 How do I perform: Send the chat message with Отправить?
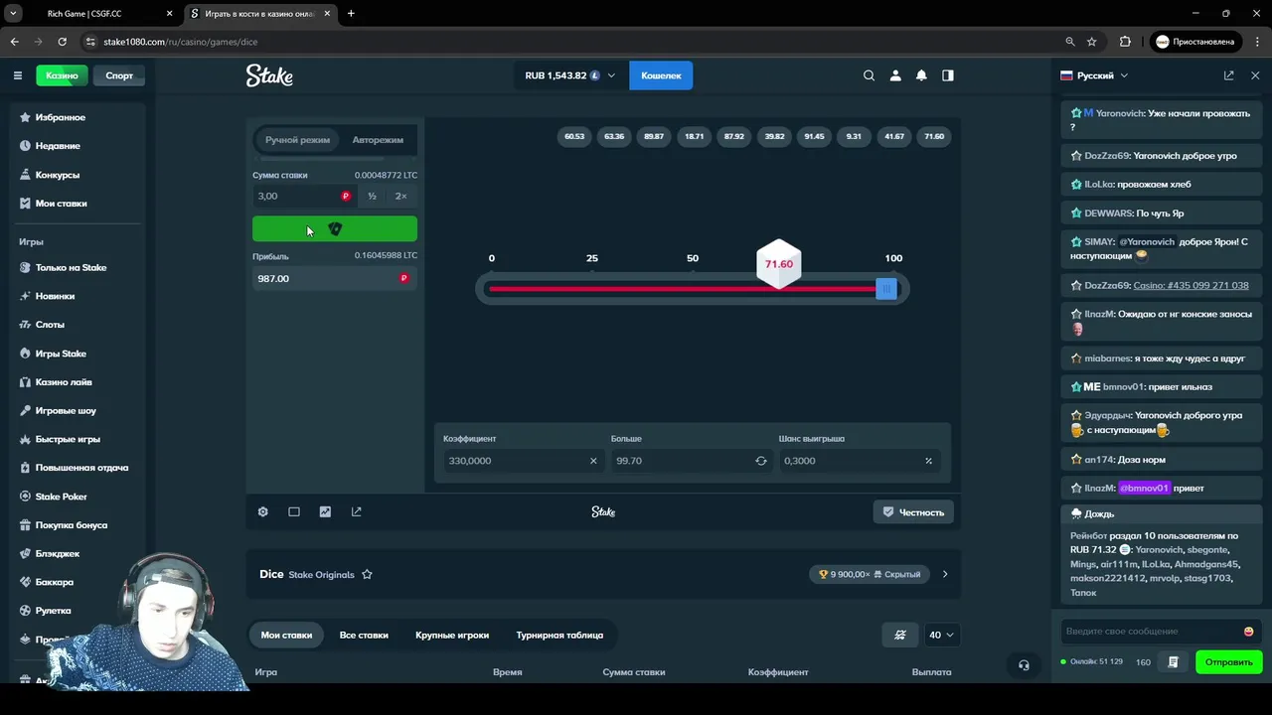coord(1228,662)
